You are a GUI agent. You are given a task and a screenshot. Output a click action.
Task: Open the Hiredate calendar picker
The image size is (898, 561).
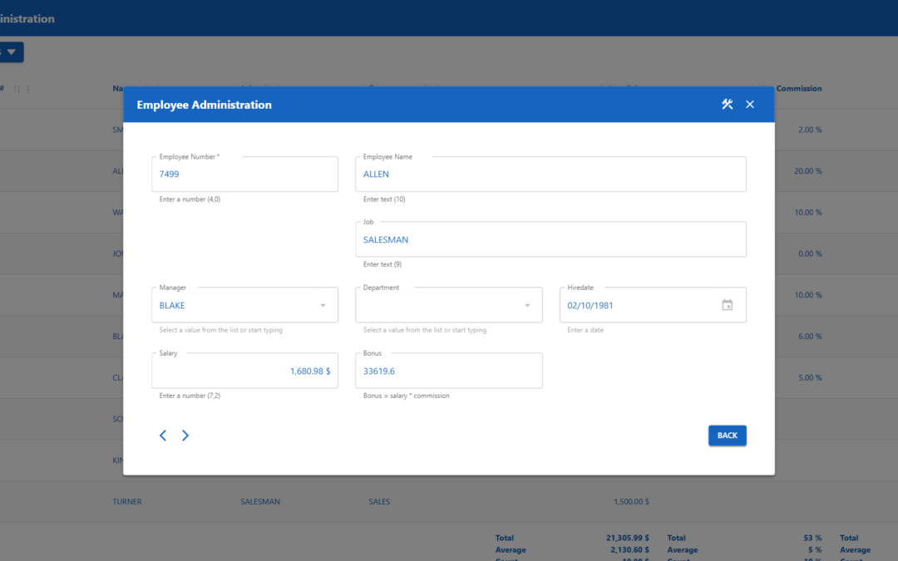(x=727, y=305)
